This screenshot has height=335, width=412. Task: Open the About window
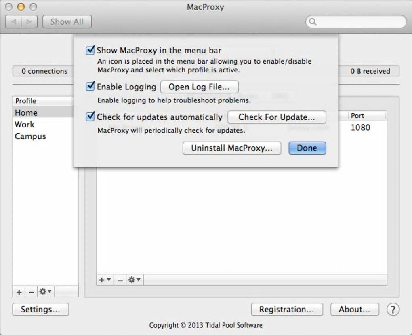355,309
